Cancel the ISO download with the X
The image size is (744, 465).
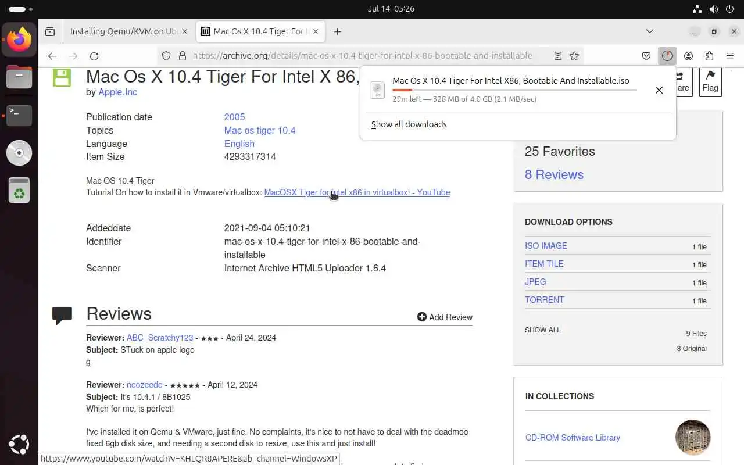coord(659,90)
